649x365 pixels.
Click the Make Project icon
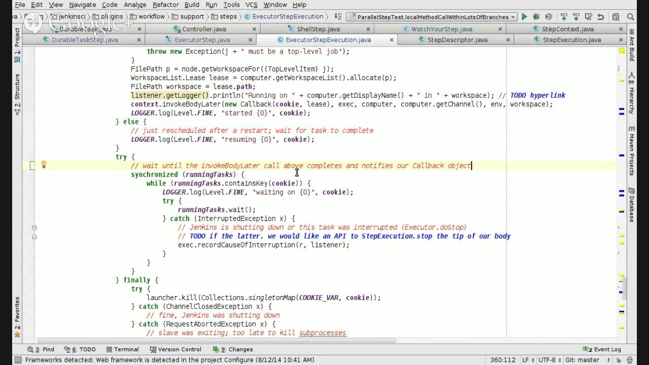click(339, 17)
